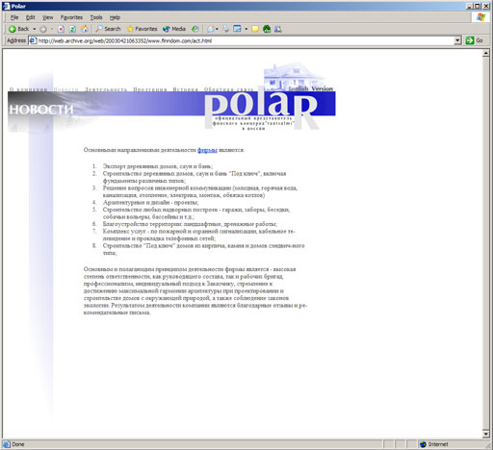Screen dimensions: 493x450
Task: Click the Go button
Action: pyautogui.click(x=475, y=40)
